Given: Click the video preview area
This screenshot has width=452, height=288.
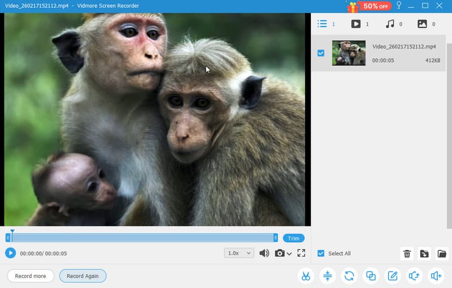Looking at the screenshot, I should click(155, 119).
